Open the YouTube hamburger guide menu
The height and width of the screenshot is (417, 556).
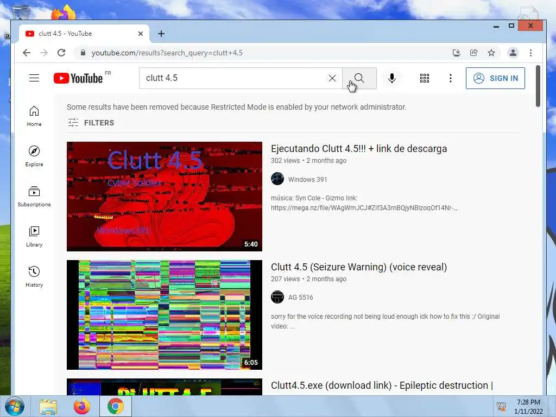tap(34, 78)
